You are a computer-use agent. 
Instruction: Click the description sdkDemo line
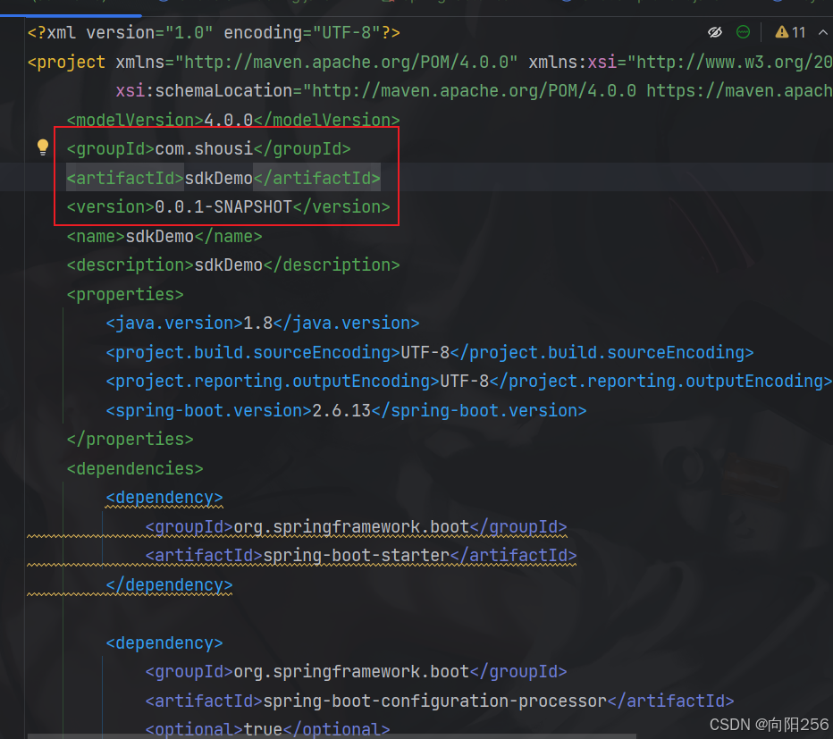point(233,265)
